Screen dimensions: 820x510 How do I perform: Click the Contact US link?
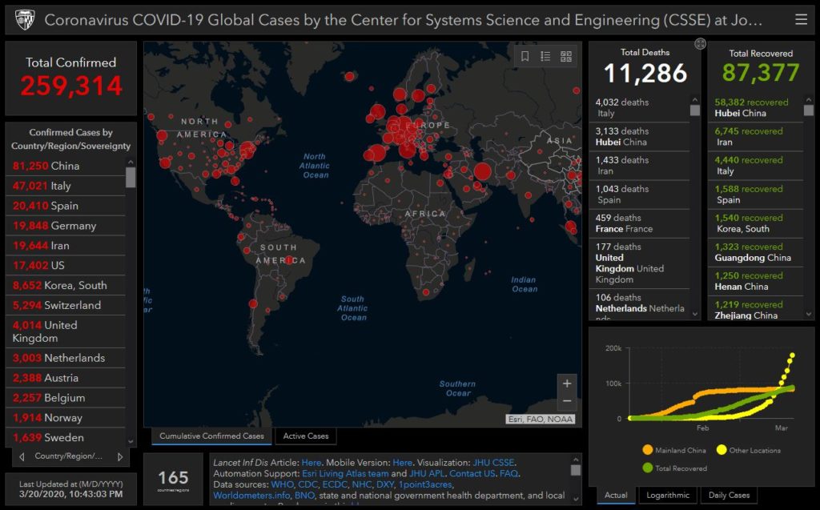[x=472, y=473]
